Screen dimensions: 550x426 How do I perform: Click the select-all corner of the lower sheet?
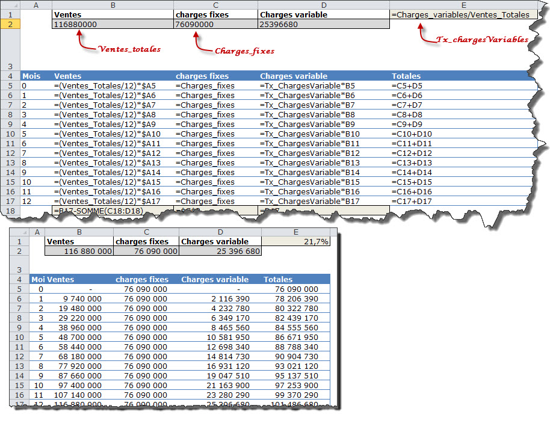click(19, 232)
